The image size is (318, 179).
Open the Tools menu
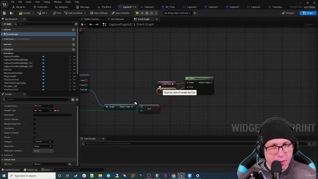pos(68,2)
